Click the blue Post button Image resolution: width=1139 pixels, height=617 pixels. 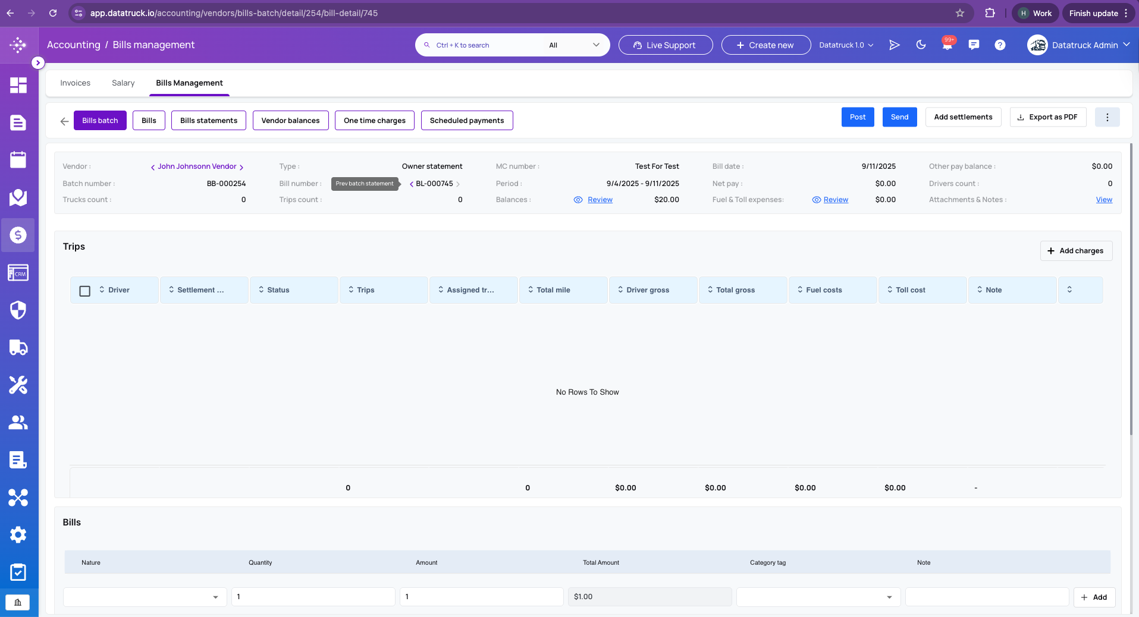click(858, 117)
